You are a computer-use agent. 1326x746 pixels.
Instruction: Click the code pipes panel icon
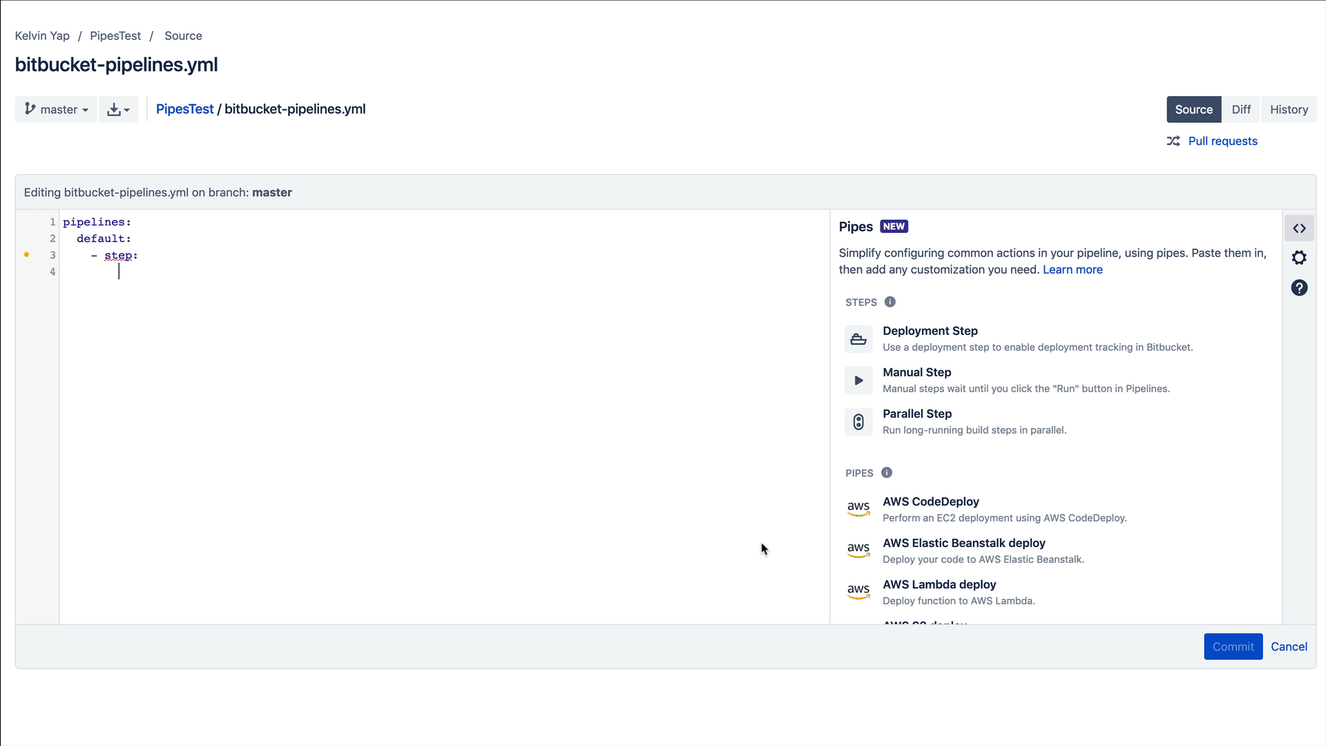click(x=1299, y=228)
